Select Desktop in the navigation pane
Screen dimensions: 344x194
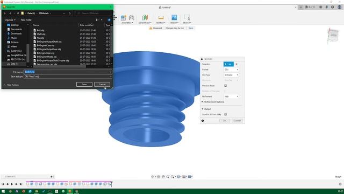(15, 25)
